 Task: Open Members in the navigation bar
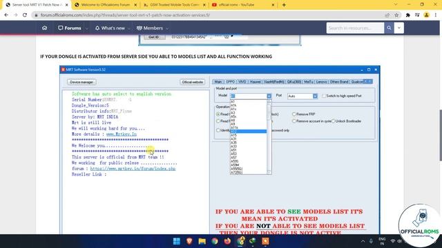click(x=150, y=28)
